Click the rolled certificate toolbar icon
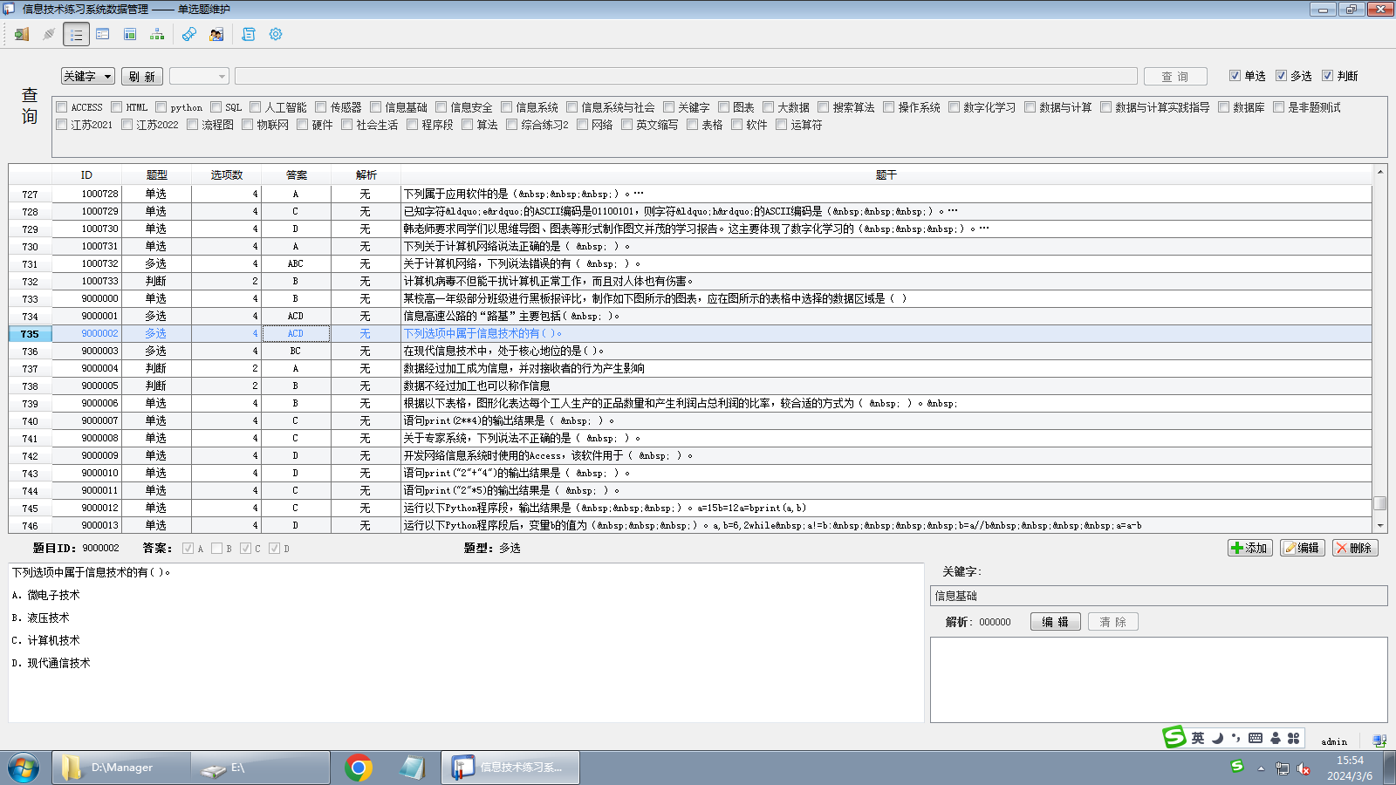The height and width of the screenshot is (785, 1396). [189, 34]
